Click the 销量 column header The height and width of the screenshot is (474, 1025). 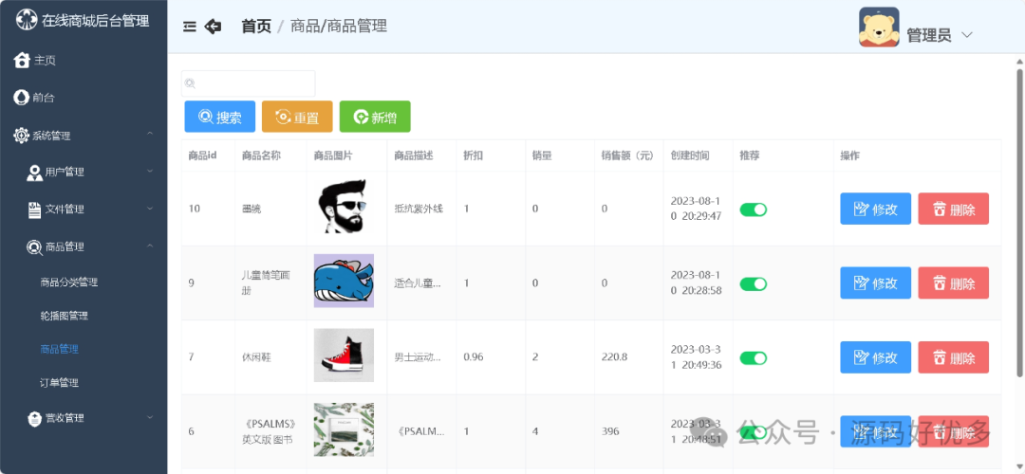pyautogui.click(x=542, y=155)
